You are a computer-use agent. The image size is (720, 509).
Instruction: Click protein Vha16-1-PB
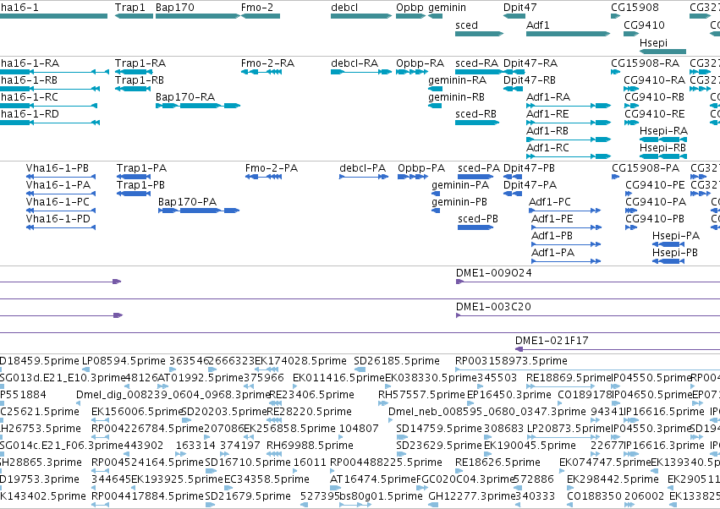[x=61, y=177]
